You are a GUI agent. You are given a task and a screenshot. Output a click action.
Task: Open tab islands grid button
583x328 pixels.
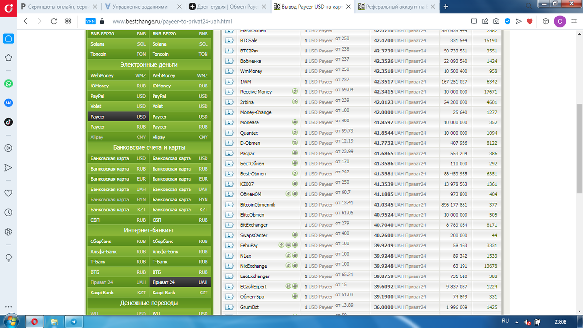[68, 21]
